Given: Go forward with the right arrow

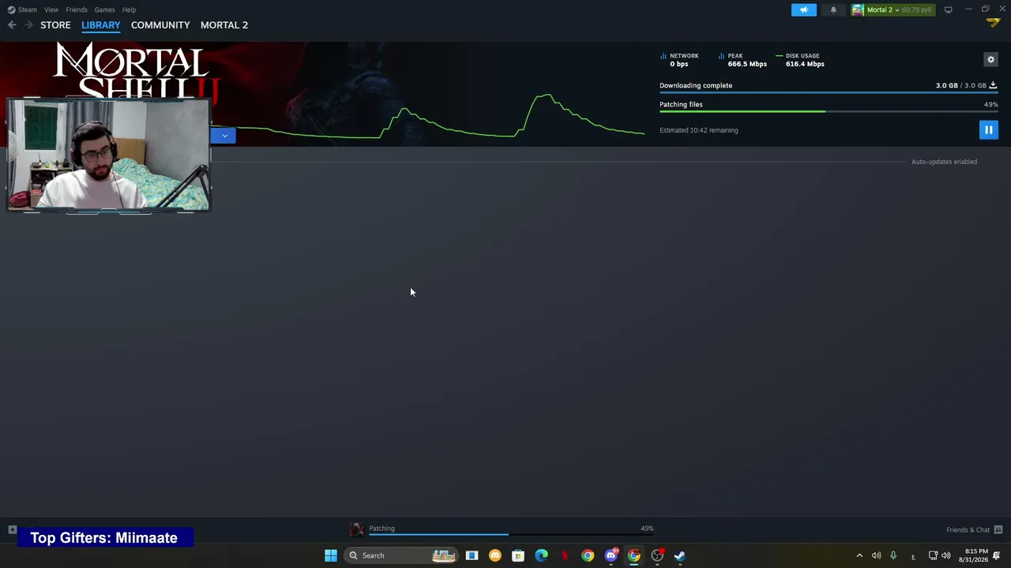Looking at the screenshot, I should coord(28,25).
